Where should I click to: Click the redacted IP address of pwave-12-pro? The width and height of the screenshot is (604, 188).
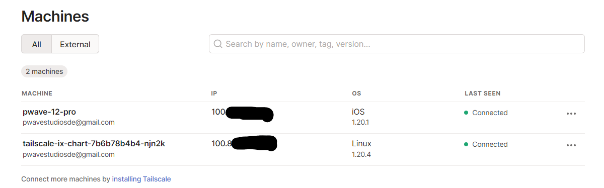click(242, 113)
